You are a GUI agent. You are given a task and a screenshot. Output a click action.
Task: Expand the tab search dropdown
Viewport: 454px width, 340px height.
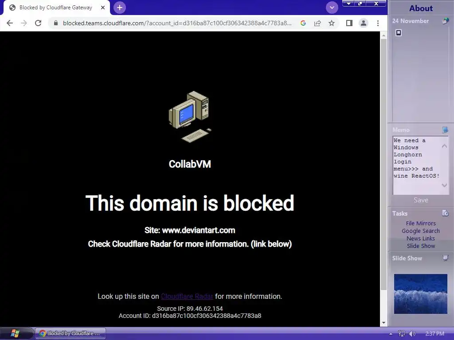click(332, 8)
